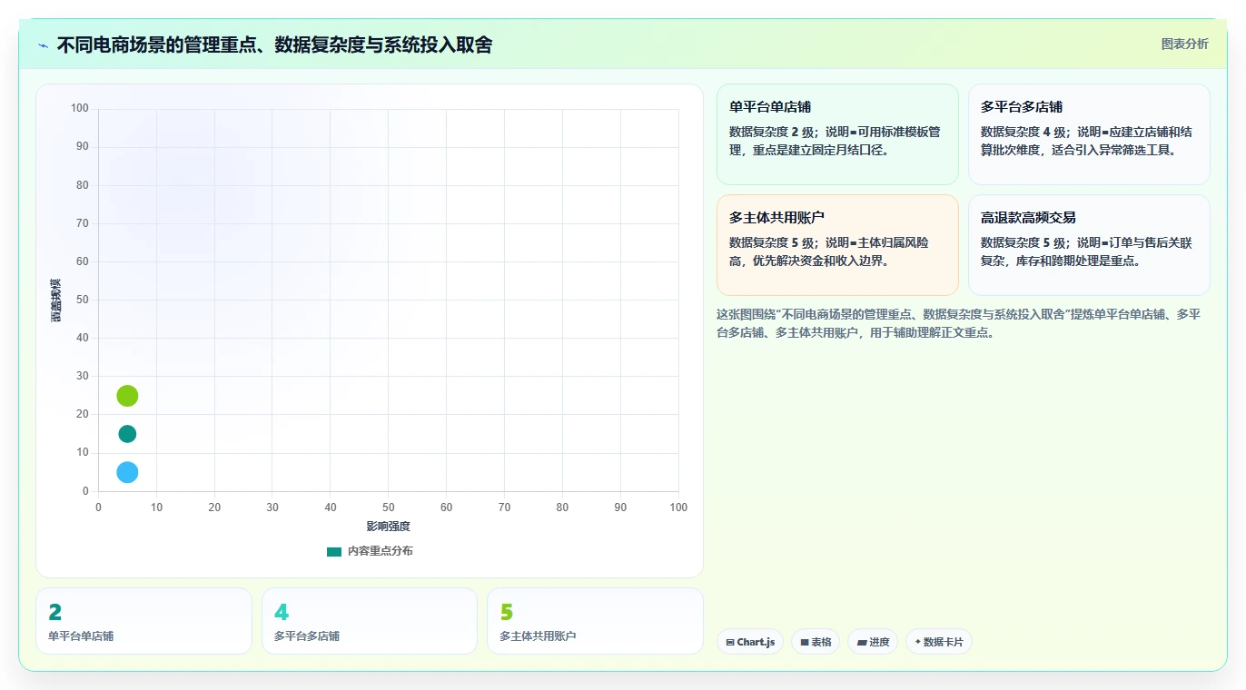Click the text 数据复杂度 4 级
Image resolution: width=1246 pixels, height=690 pixels.
tap(1023, 132)
